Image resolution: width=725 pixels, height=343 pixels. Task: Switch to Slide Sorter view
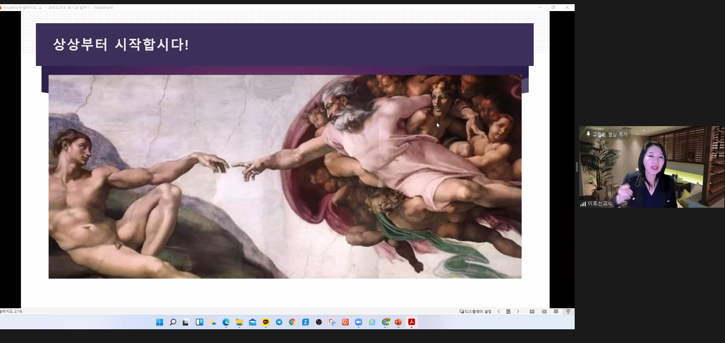tap(544, 311)
